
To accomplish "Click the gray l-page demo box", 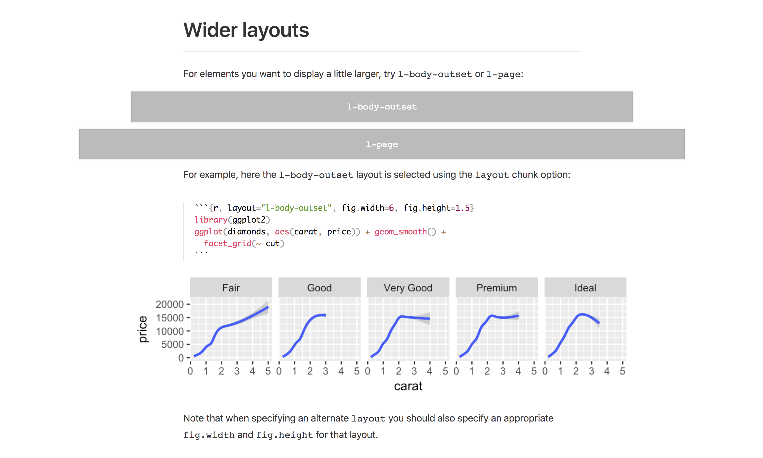I will [381, 144].
